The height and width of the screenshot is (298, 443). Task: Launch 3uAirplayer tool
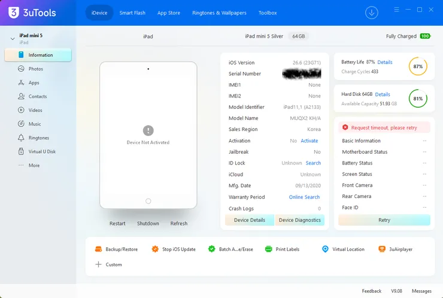[395, 249]
